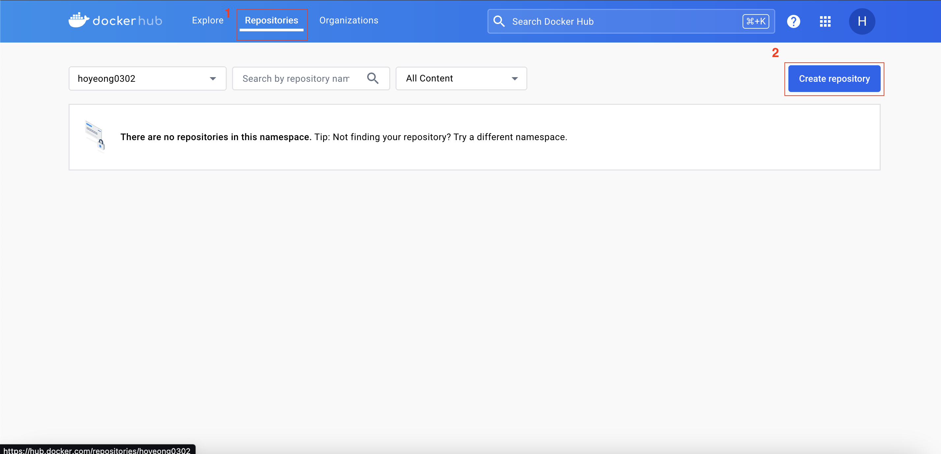
Task: Open the apps grid menu icon
Action: [x=825, y=21]
